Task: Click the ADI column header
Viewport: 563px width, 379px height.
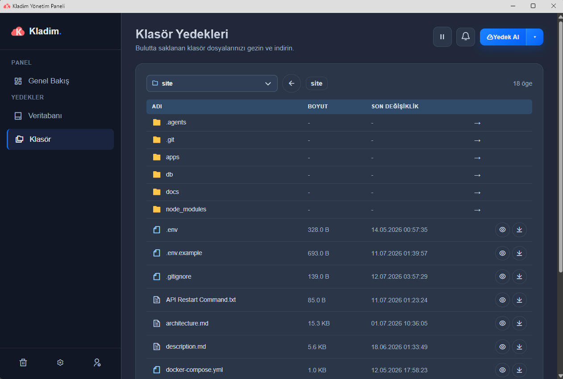Action: click(157, 107)
